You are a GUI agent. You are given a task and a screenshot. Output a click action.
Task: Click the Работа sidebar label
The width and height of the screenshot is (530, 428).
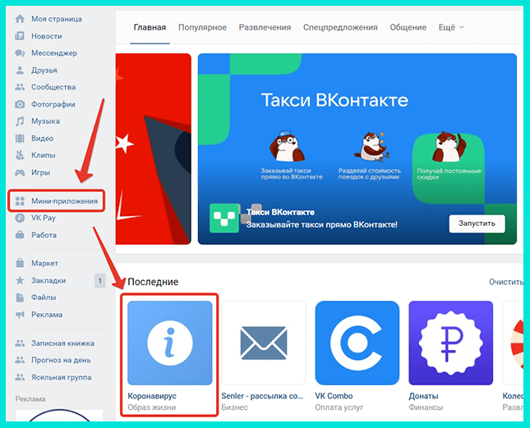[44, 235]
